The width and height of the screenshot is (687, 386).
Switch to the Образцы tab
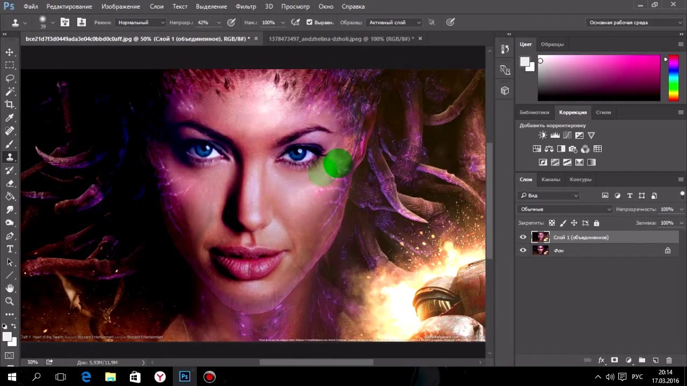coord(552,44)
